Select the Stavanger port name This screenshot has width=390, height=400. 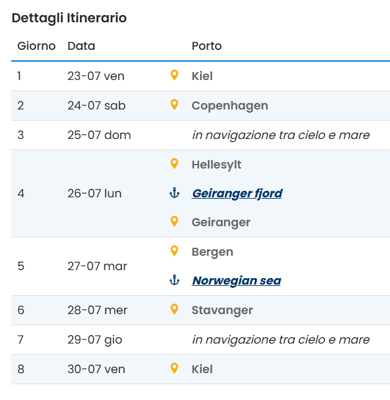(222, 310)
